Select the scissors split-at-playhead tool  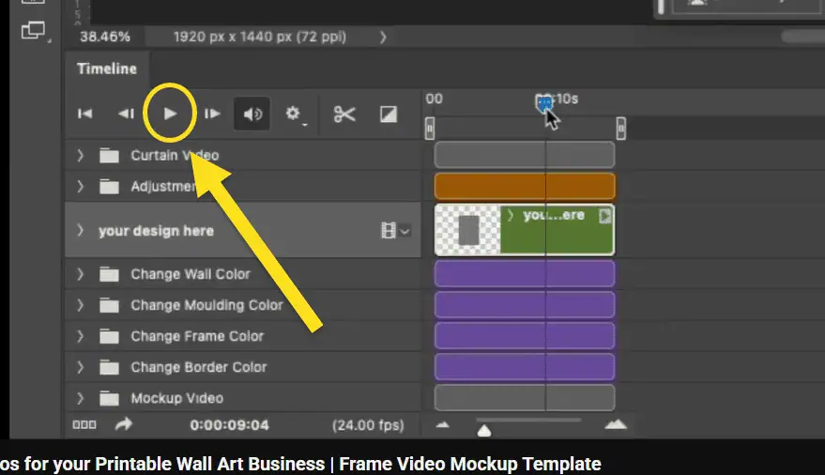[x=344, y=114]
